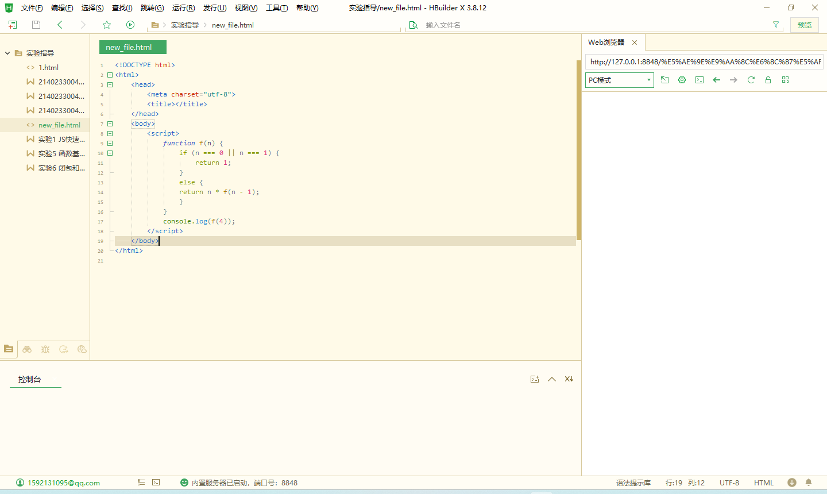The height and width of the screenshot is (494, 827).
Task: Open a new terminal from the console panel
Action: click(x=535, y=379)
